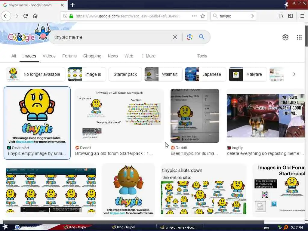Open the Forums tab
This screenshot has width=308, height=231.
pyautogui.click(x=69, y=56)
